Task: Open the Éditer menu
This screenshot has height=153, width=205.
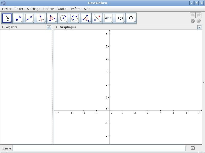Action: pos(19,9)
